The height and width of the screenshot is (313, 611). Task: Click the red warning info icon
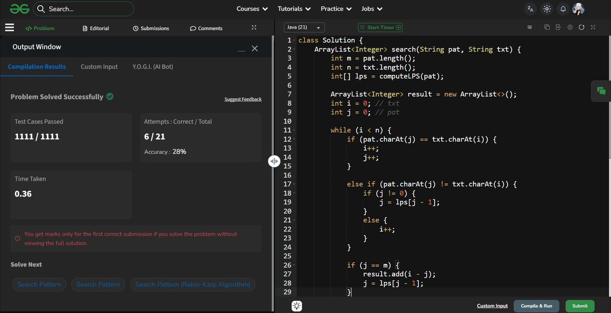[x=17, y=239]
